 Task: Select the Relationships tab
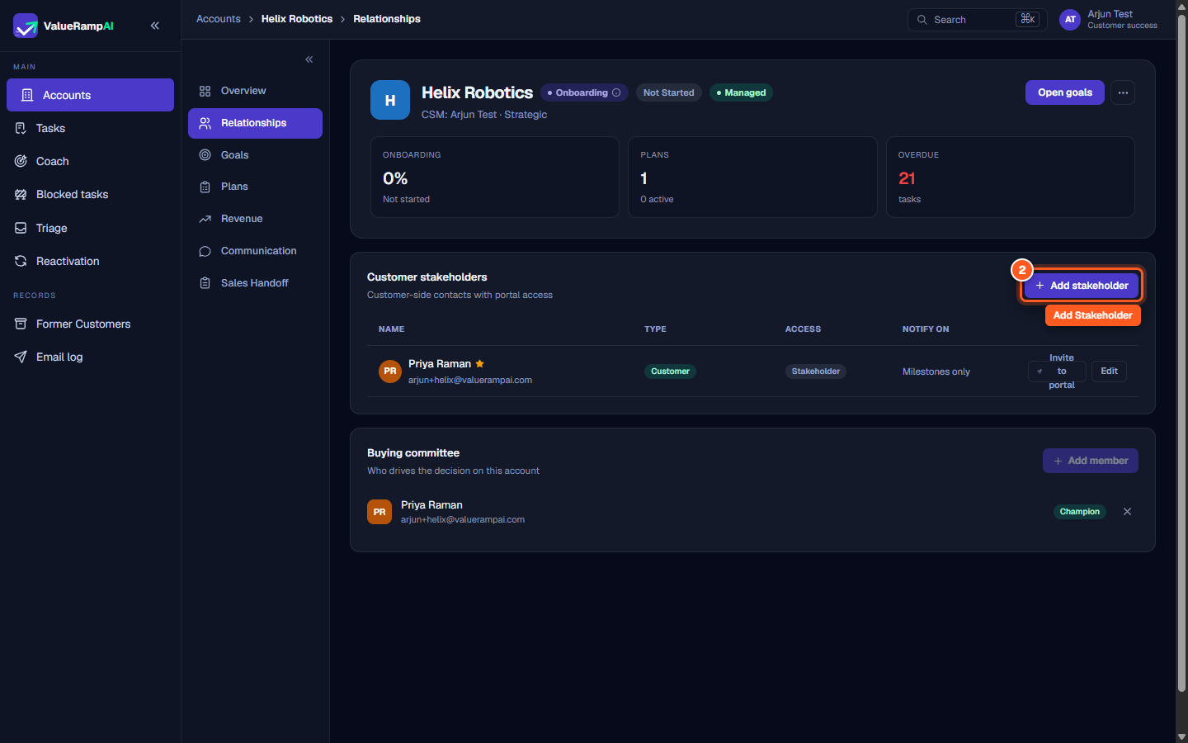[x=255, y=123]
